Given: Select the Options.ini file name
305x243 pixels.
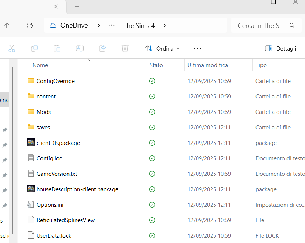Looking at the screenshot, I should pyautogui.click(x=50, y=205).
